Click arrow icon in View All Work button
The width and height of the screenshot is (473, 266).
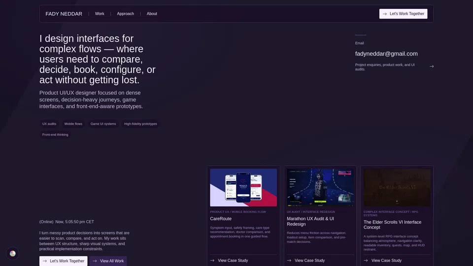point(95,261)
